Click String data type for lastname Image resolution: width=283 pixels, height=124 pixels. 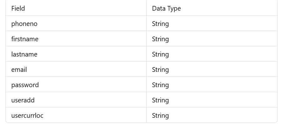tap(160, 54)
